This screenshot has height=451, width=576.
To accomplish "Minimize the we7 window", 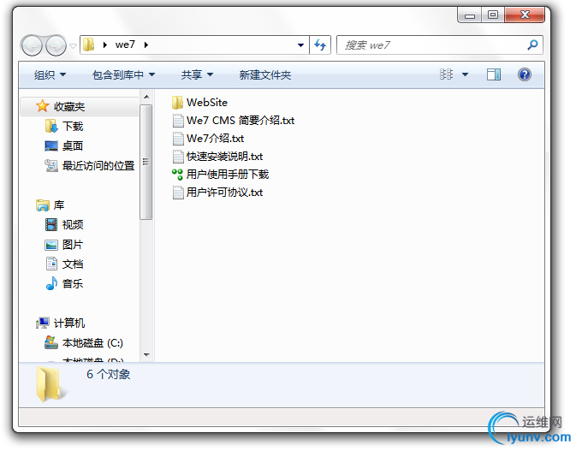I will click(470, 15).
